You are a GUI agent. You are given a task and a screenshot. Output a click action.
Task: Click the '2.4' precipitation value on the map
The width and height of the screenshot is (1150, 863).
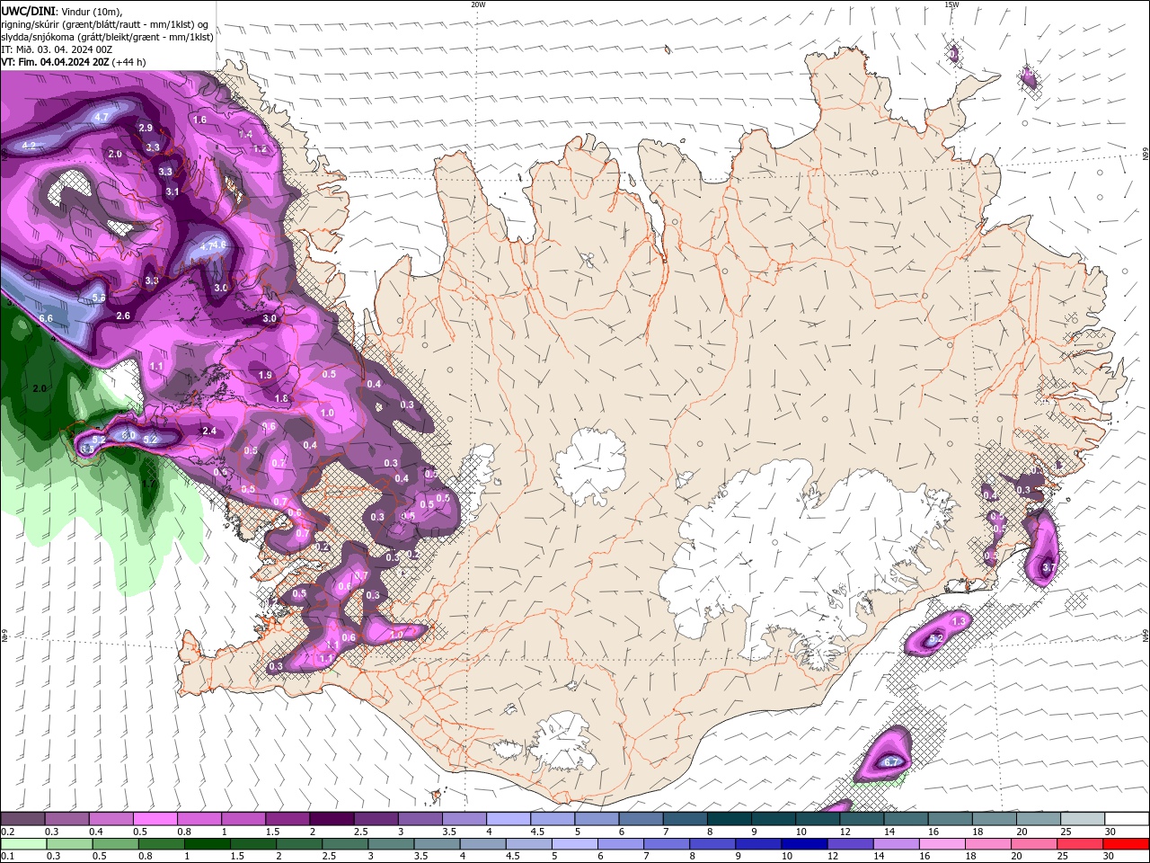pyautogui.click(x=209, y=431)
